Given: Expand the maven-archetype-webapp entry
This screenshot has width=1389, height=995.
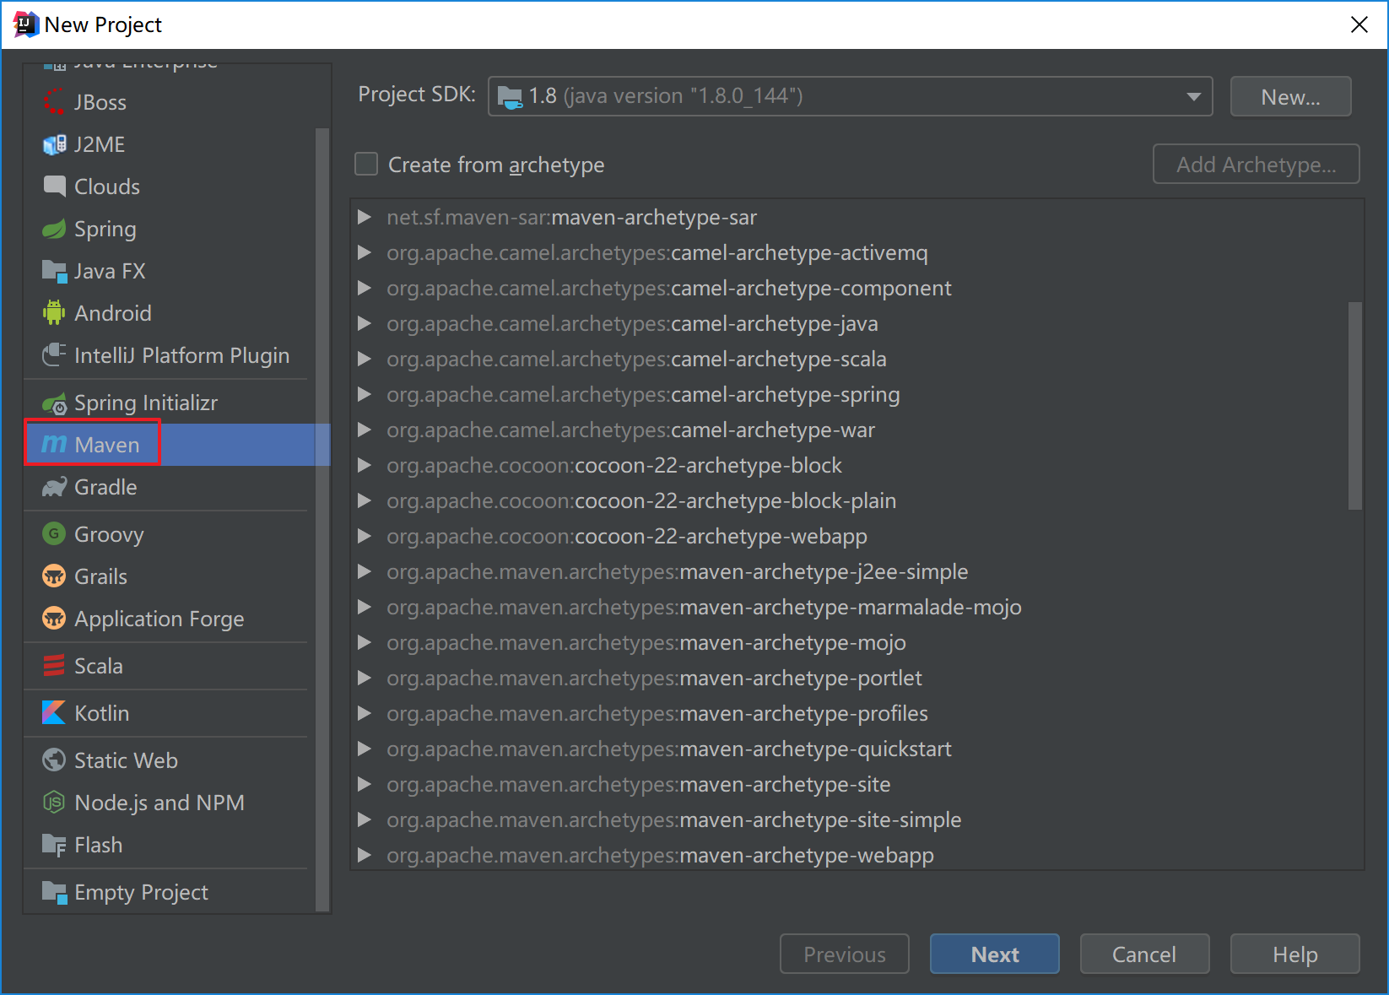Looking at the screenshot, I should click(x=365, y=855).
